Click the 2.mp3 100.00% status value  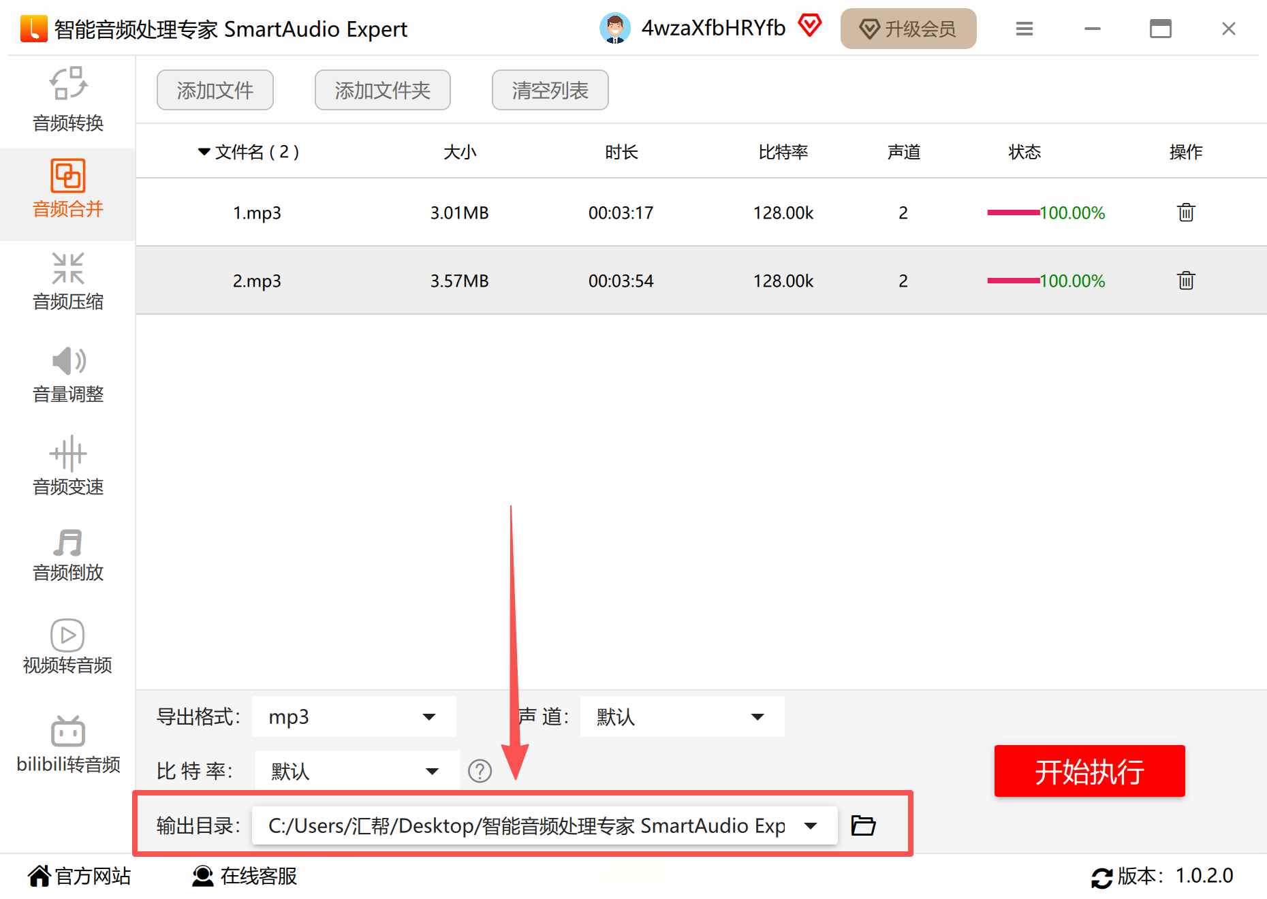tap(1073, 281)
